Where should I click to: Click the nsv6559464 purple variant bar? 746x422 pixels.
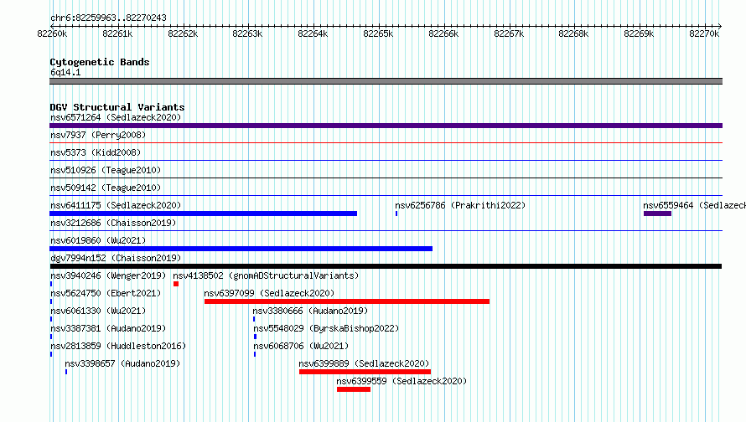point(657,214)
